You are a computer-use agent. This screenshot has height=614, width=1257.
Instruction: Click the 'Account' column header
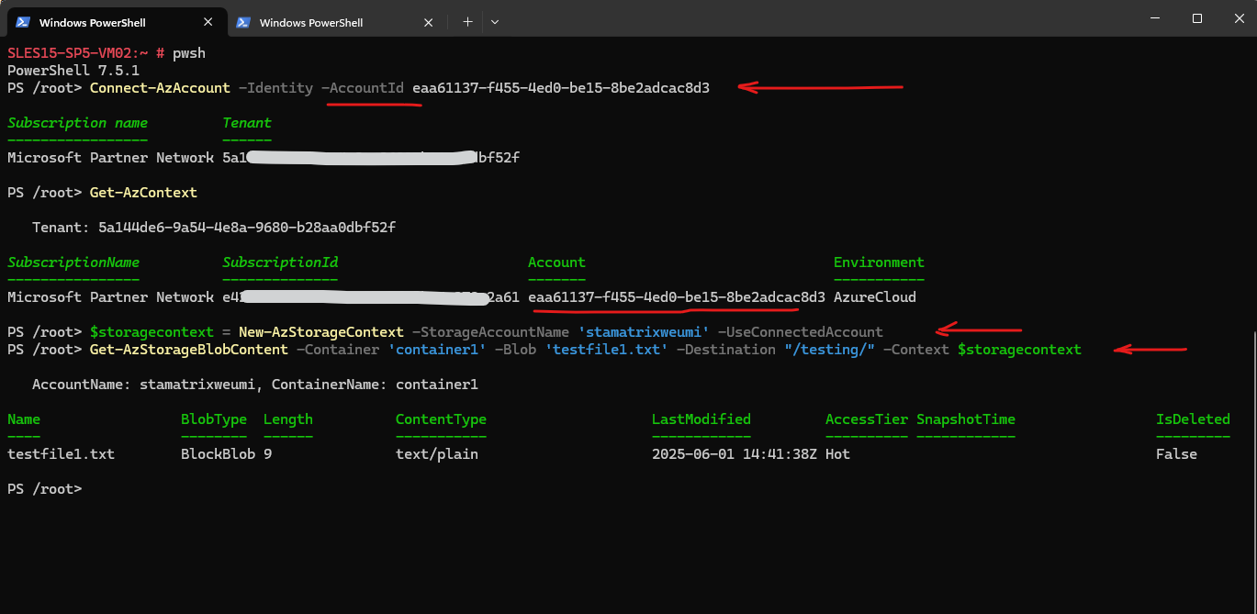pos(556,262)
